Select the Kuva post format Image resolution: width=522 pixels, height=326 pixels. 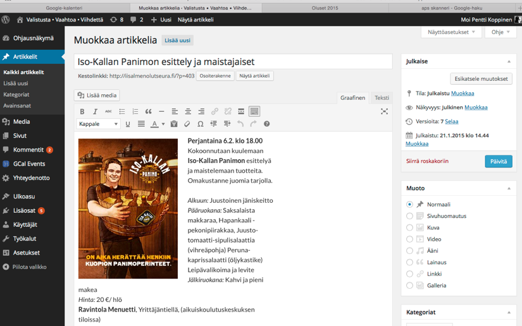409,227
